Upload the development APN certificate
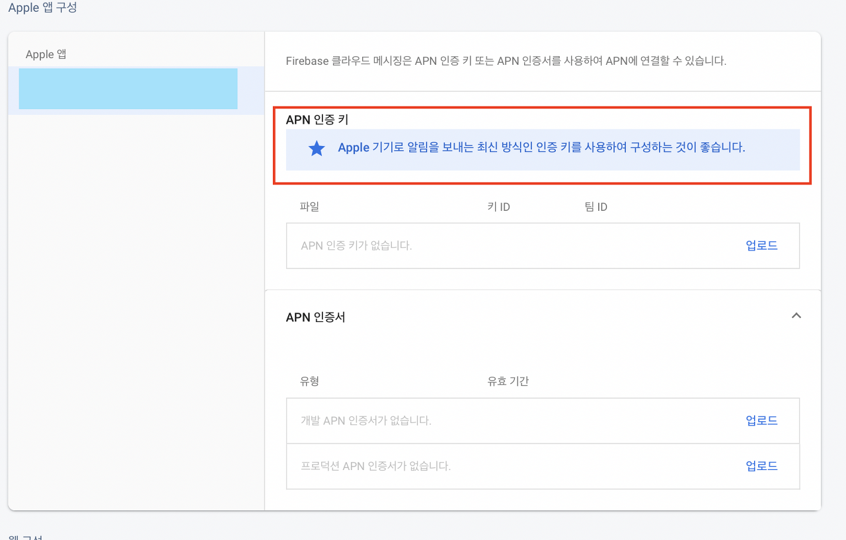846x540 pixels. point(761,420)
